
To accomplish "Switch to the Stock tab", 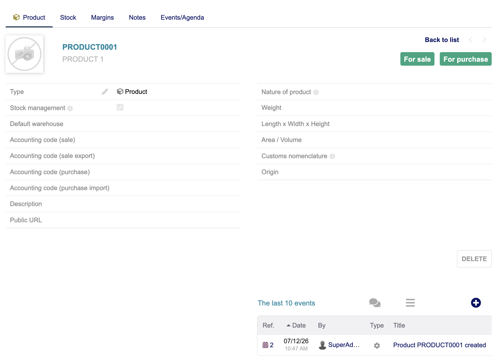I will (x=68, y=18).
